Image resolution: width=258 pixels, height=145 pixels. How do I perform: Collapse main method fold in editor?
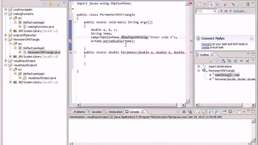[75, 22]
